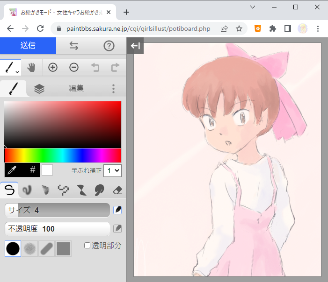Open the help question mark icon
Image resolution: width=328 pixels, height=282 pixels.
pyautogui.click(x=109, y=46)
